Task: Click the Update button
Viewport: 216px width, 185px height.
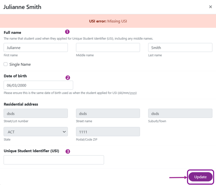Action: (x=200, y=177)
